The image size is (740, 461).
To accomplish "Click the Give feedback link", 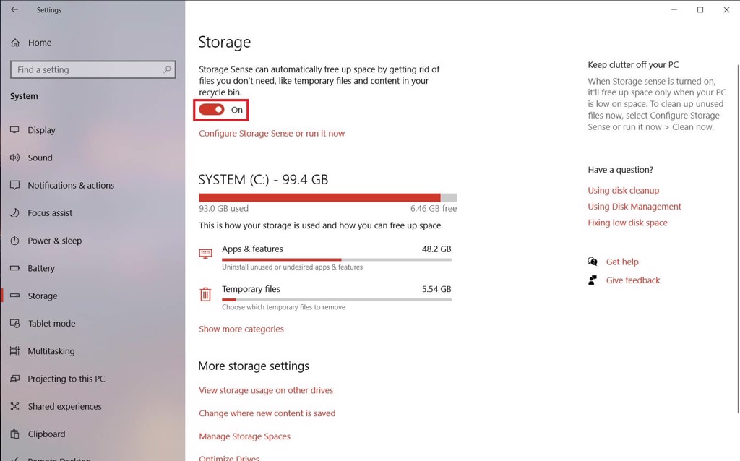I will click(633, 280).
